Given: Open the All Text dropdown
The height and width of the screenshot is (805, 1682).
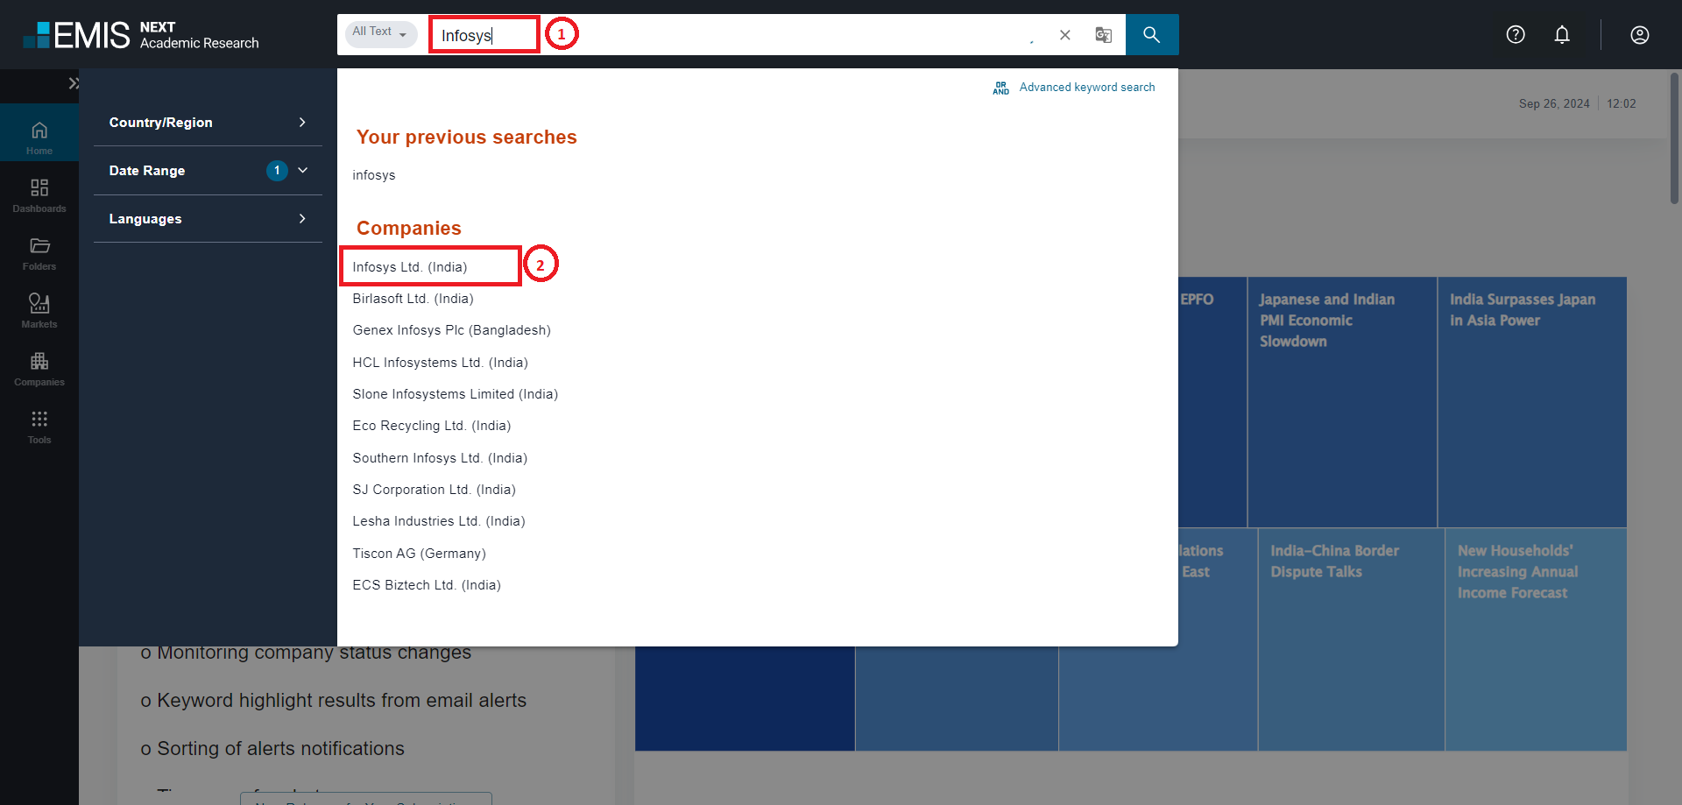Looking at the screenshot, I should [x=380, y=33].
